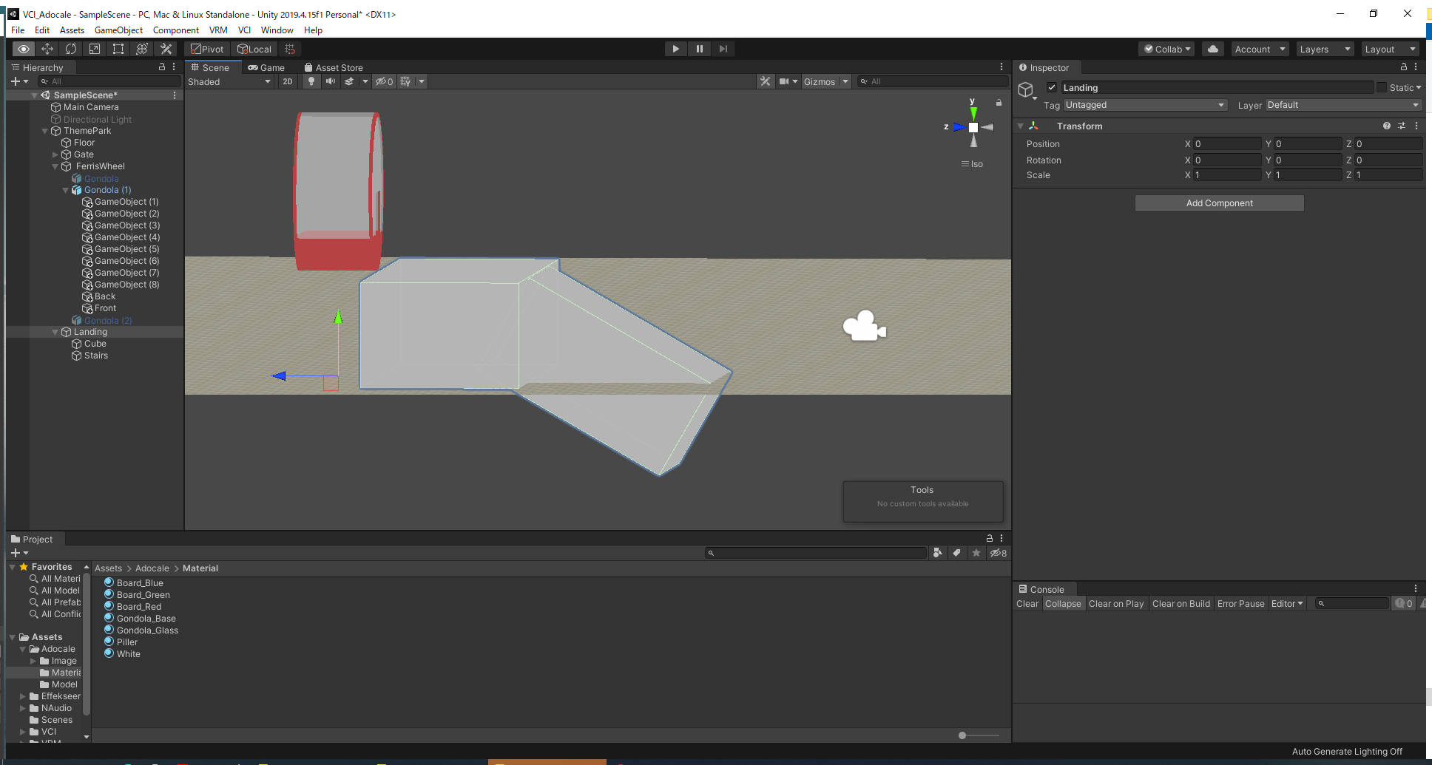Screen dimensions: 1432x765
Task: Open scene camera settings icon
Action: pyautogui.click(x=784, y=81)
